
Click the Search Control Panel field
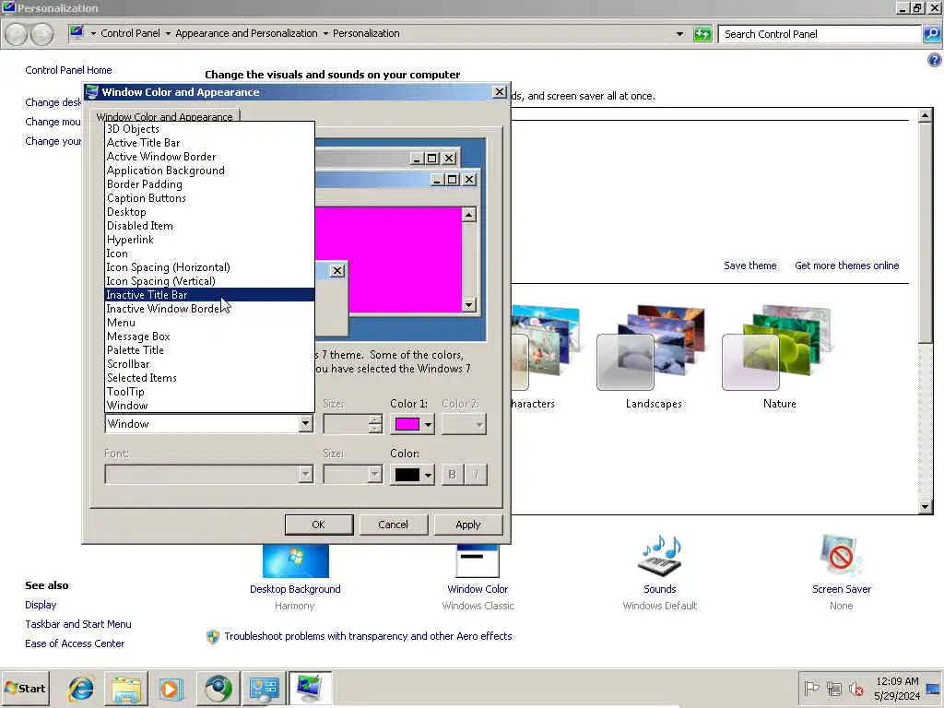(820, 34)
